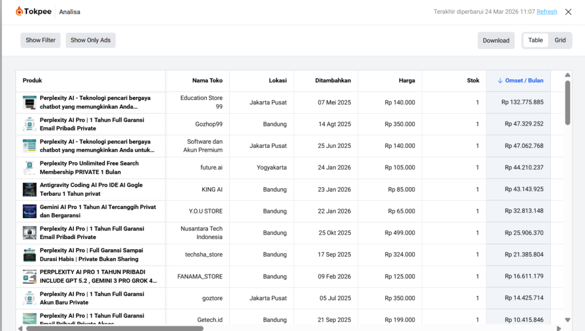The width and height of the screenshot is (585, 331).
Task: Open the Education Store 99 product thumbnail
Action: pos(30,103)
